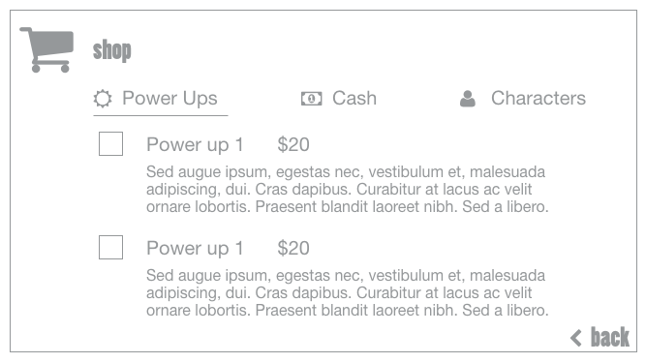Click the second power up description text
This screenshot has width=646, height=363.
348,293
